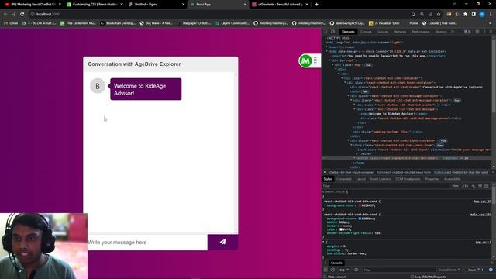Image resolution: width=496 pixels, height=279 pixels.
Task: Switch to the Untitled Figma browser tab
Action: [157, 5]
